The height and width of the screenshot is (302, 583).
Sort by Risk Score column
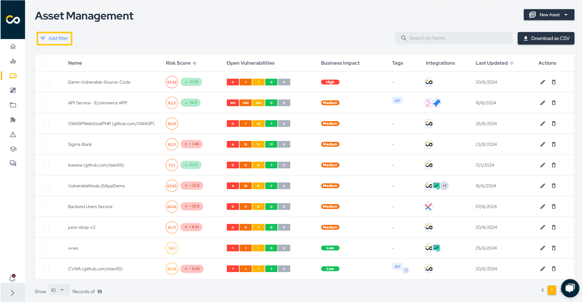[x=181, y=63]
